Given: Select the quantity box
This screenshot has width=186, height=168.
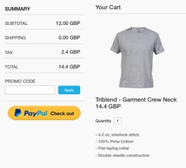Looking at the screenshot, I should [x=118, y=121].
